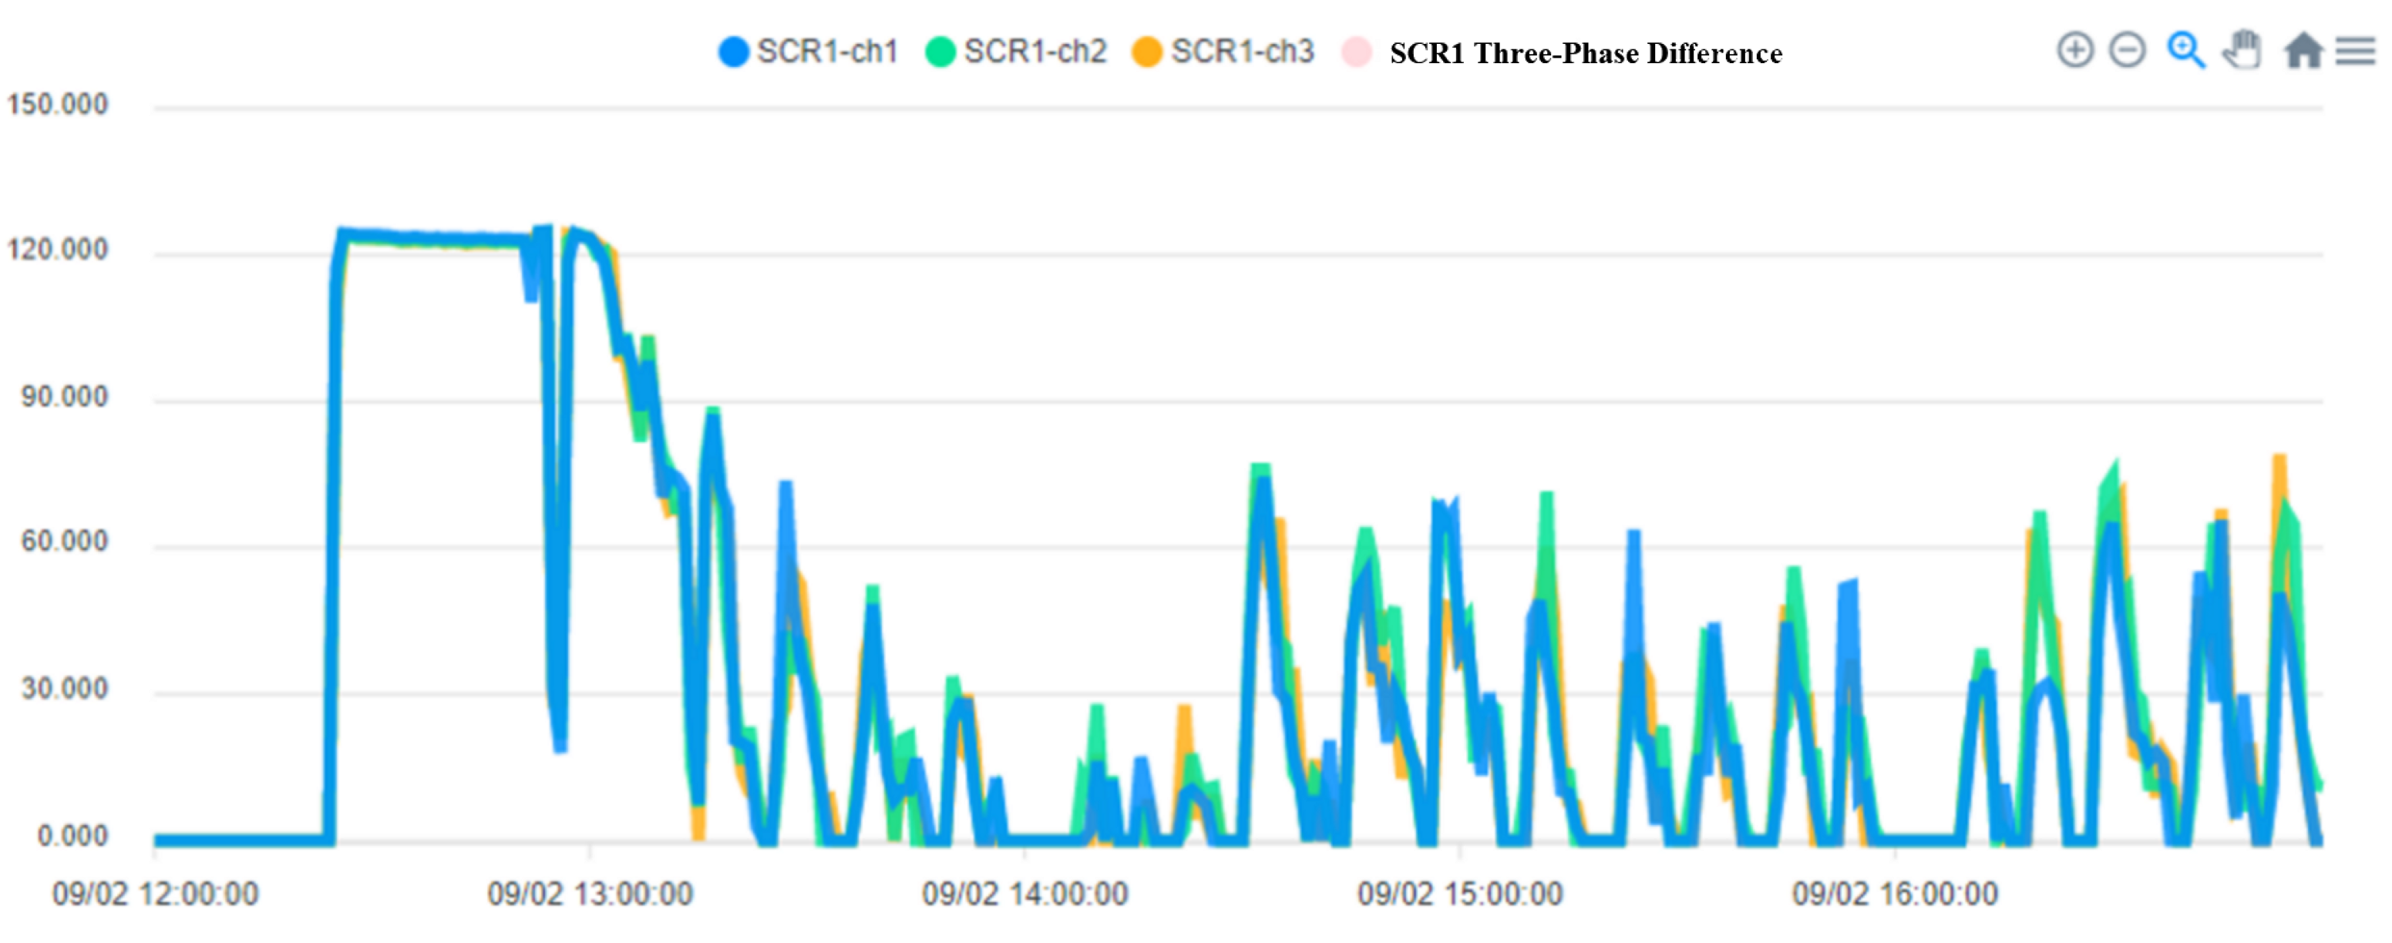Screen dimensions: 2392x943
Task: Click the 120.000 y-axis label
Action: tap(58, 250)
